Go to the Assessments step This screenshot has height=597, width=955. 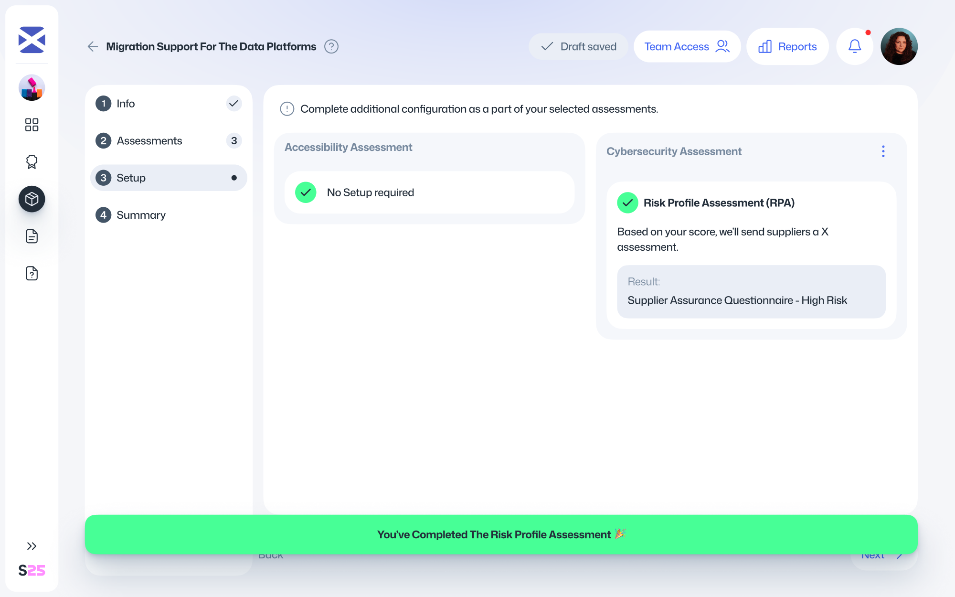coord(149,141)
